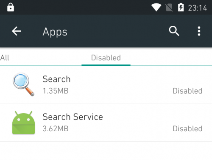Viewport: 212px width, 160px height.
Task: Open the Search app entry
Action: [x=106, y=85]
